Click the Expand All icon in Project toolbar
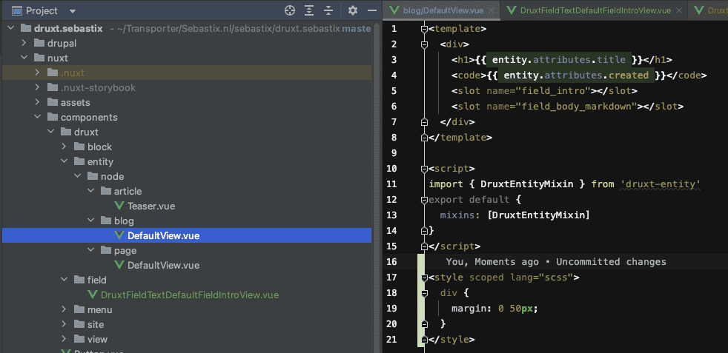 tap(309, 10)
